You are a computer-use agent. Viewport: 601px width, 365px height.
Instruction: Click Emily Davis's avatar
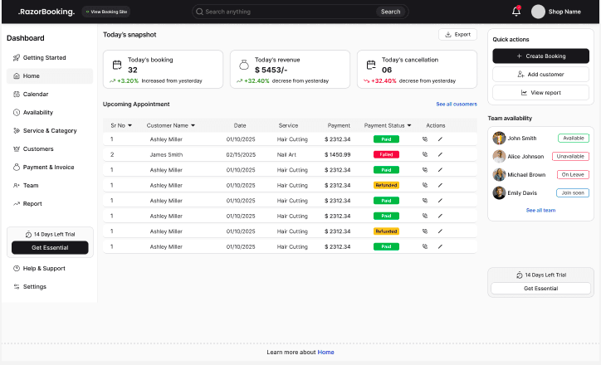point(499,192)
